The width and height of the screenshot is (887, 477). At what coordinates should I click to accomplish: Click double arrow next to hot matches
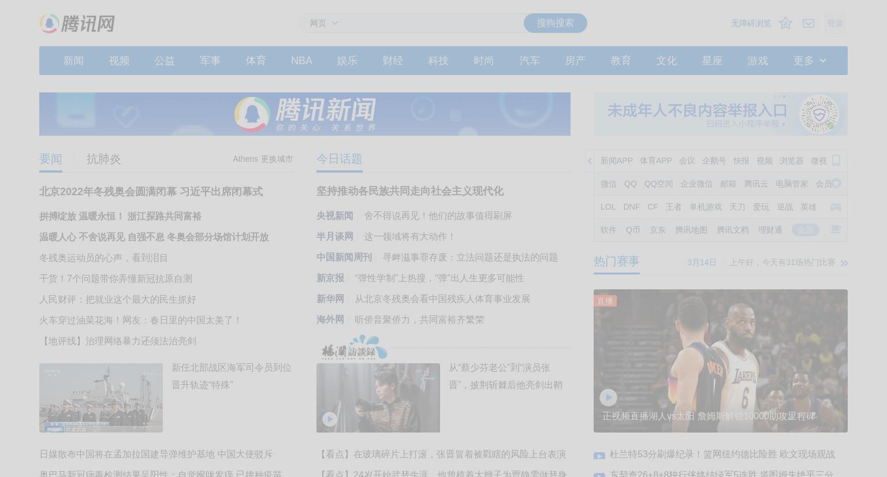pos(844,263)
